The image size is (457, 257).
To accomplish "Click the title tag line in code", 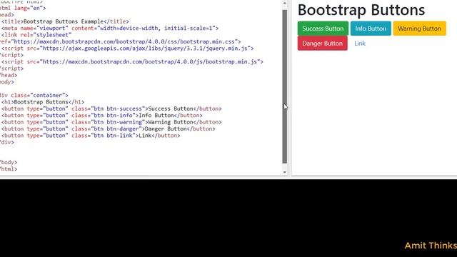I will pos(65,21).
